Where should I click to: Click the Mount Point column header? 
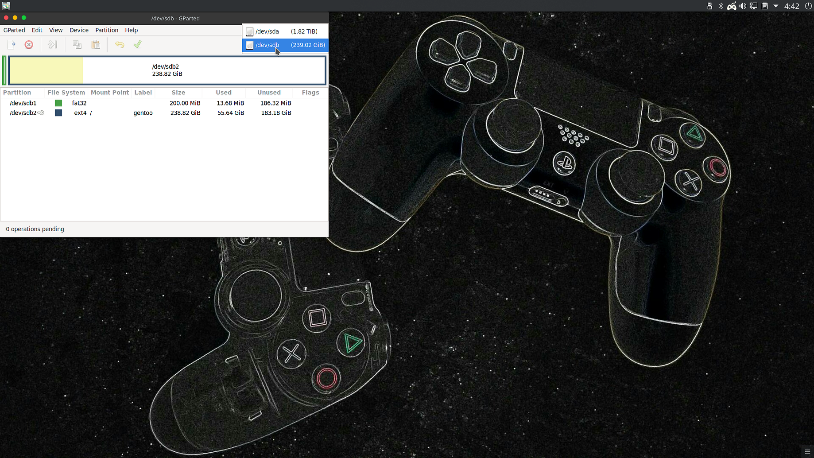[x=109, y=93]
